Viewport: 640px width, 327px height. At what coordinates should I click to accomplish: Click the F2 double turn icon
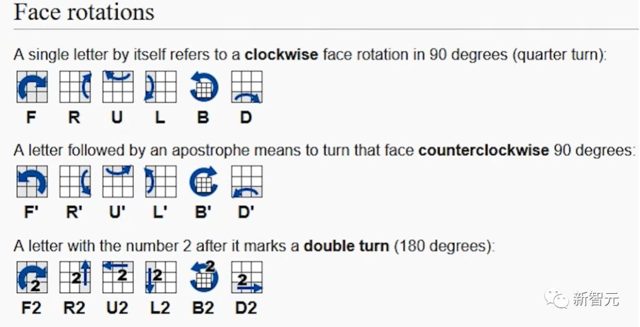pyautogui.click(x=32, y=277)
